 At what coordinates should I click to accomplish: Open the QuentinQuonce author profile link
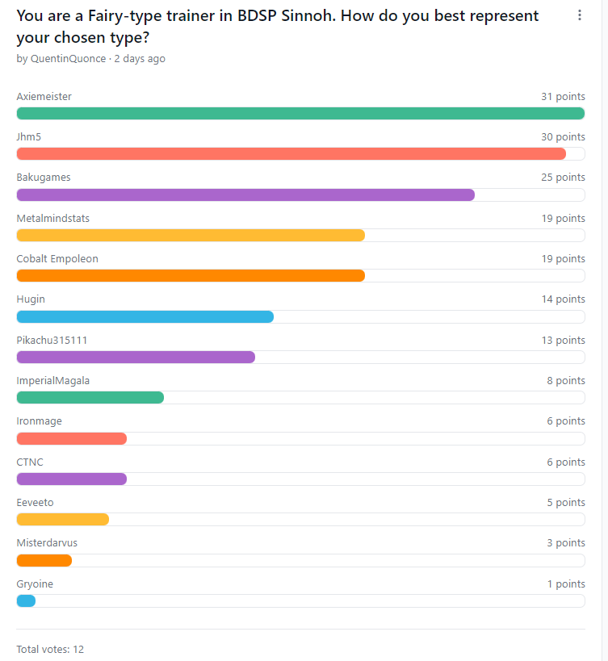68,59
